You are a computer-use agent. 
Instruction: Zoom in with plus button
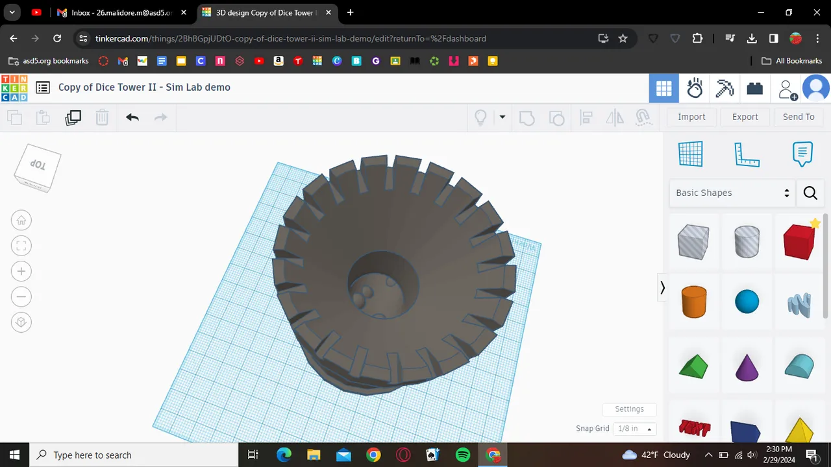(x=21, y=271)
